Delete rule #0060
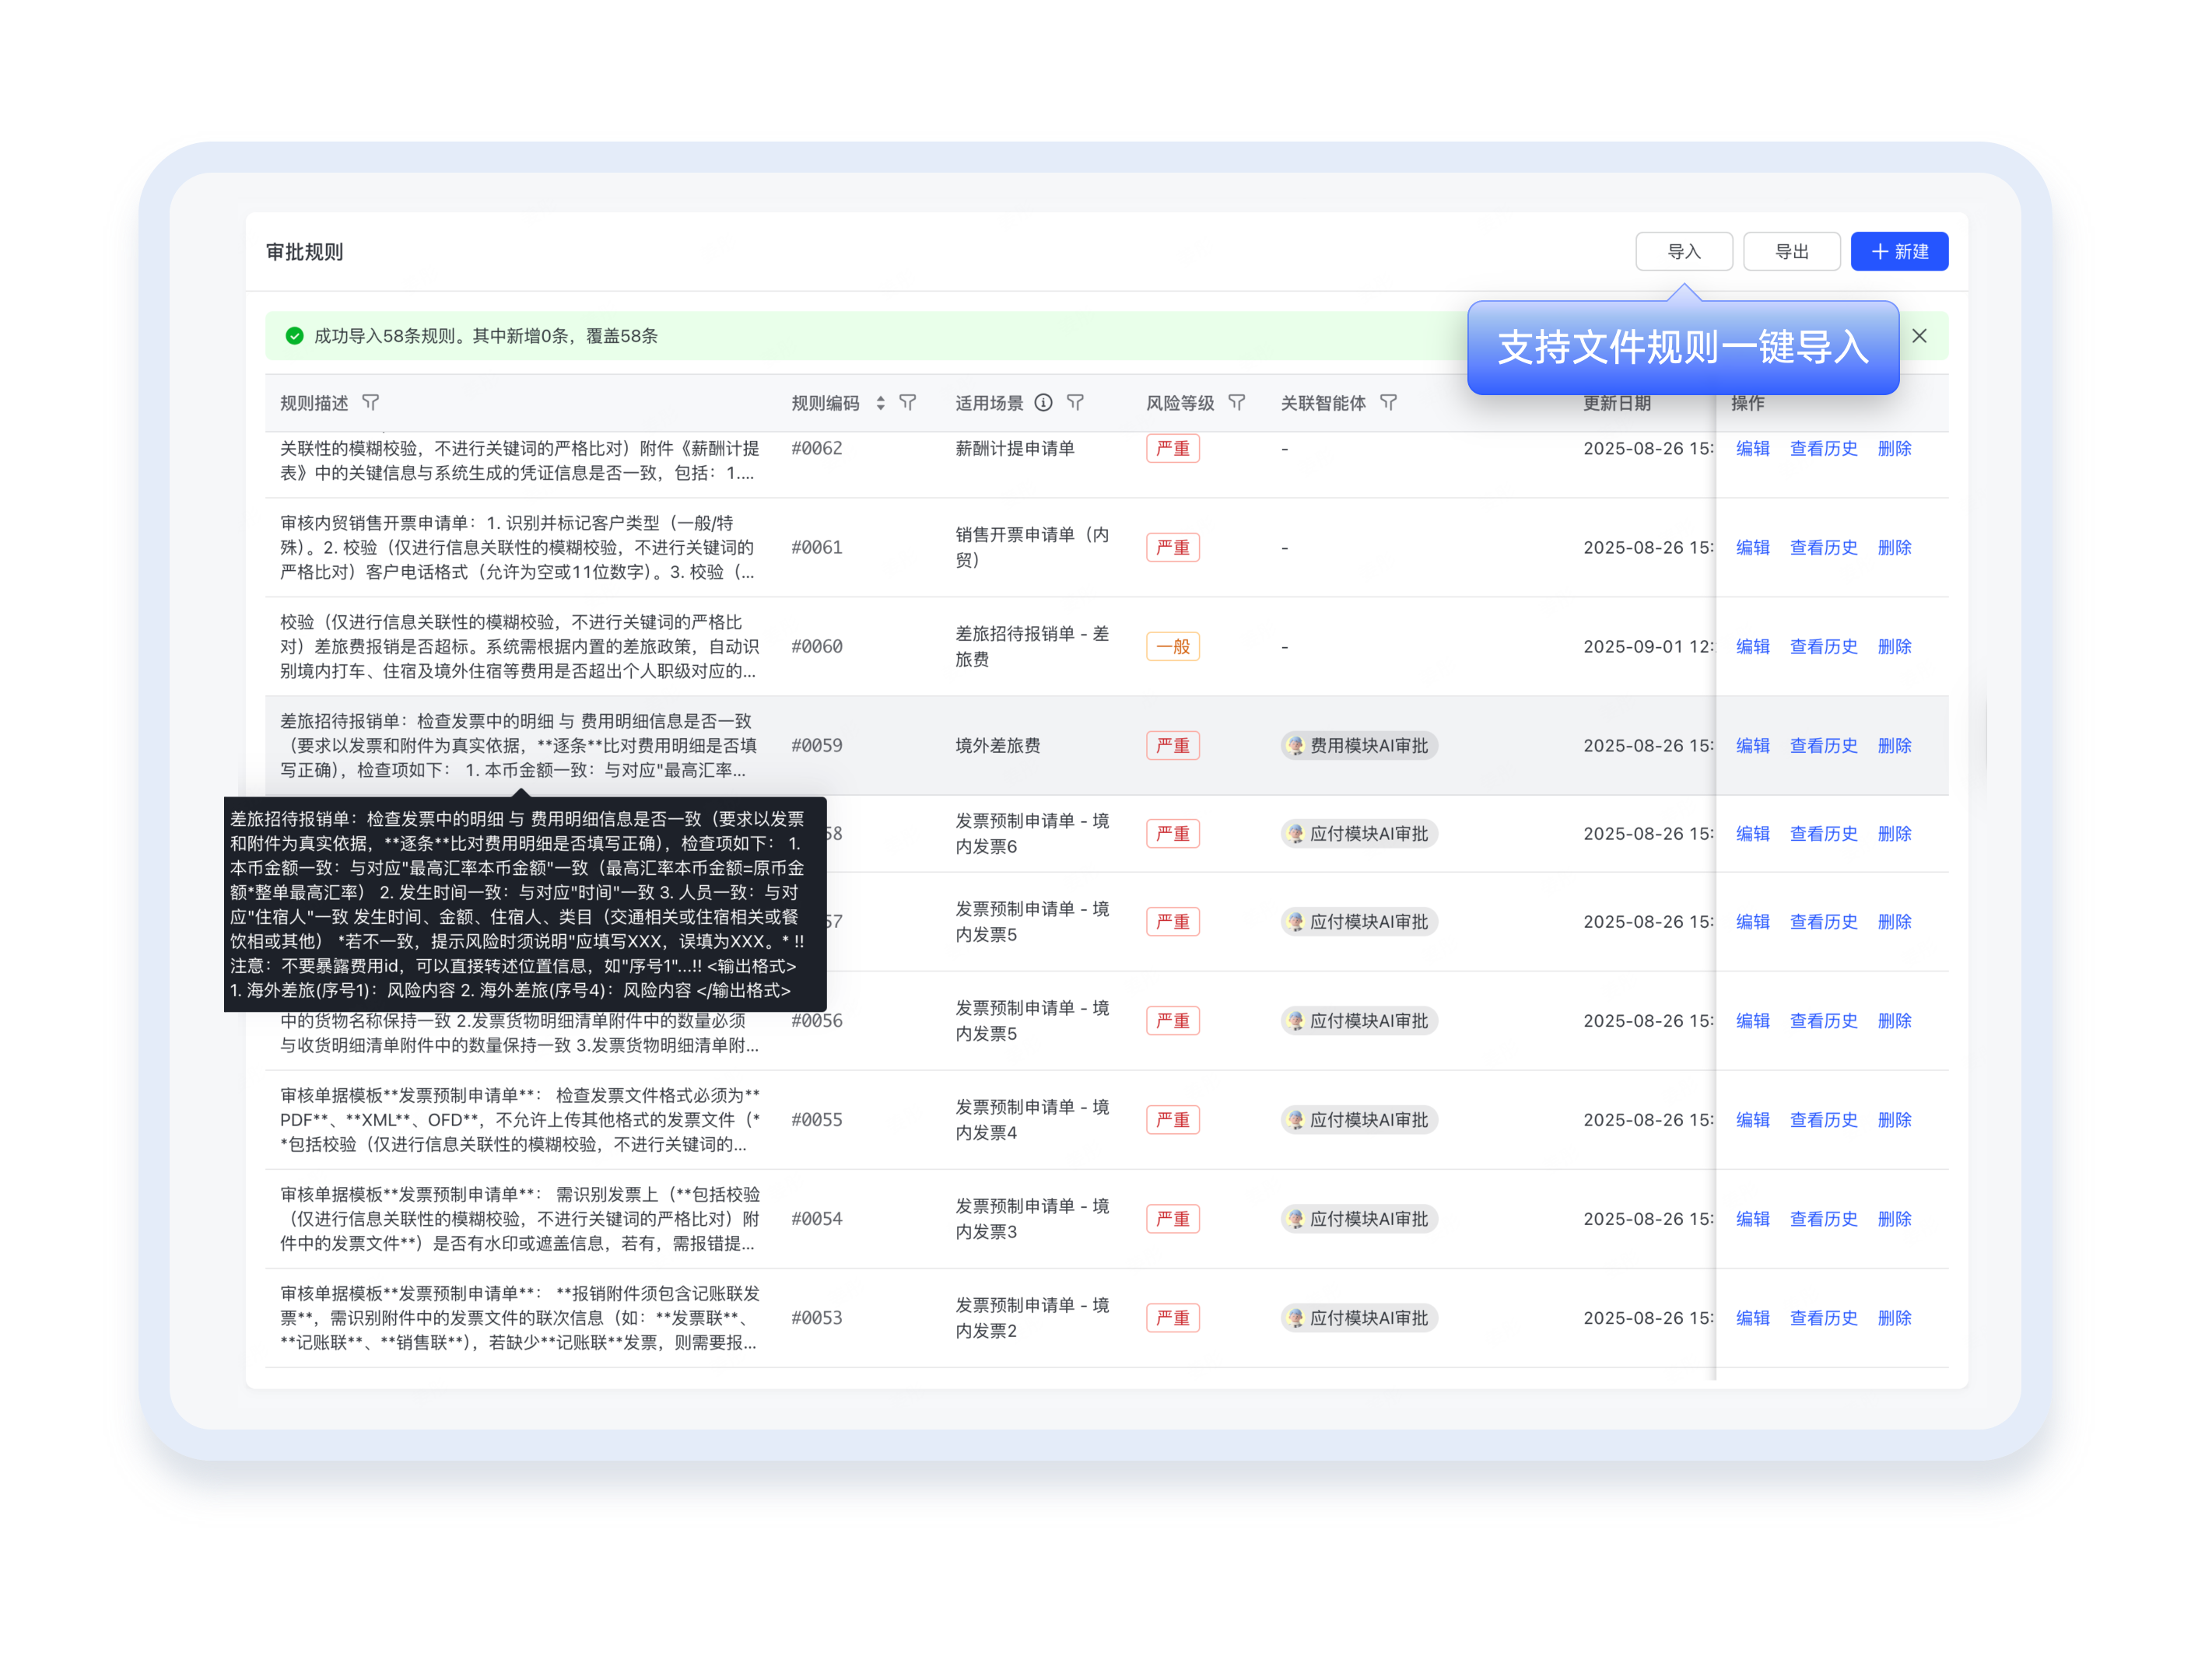The height and width of the screenshot is (1680, 2191). pyautogui.click(x=1894, y=646)
